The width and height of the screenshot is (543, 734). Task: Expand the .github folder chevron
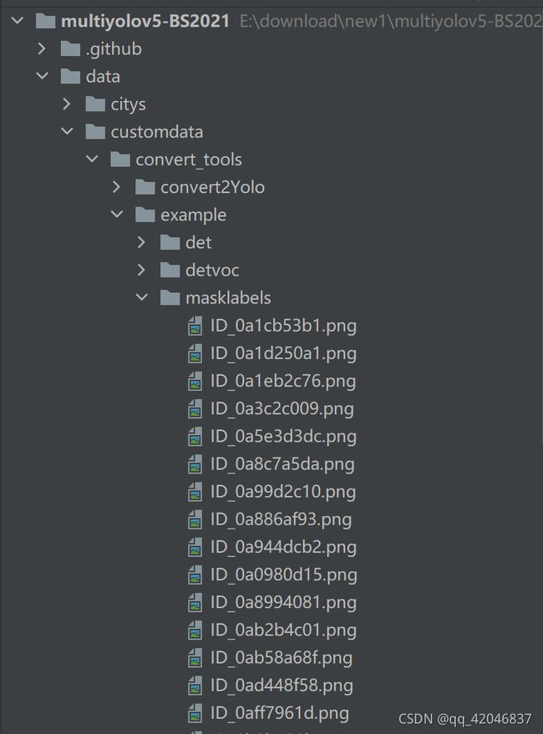42,48
